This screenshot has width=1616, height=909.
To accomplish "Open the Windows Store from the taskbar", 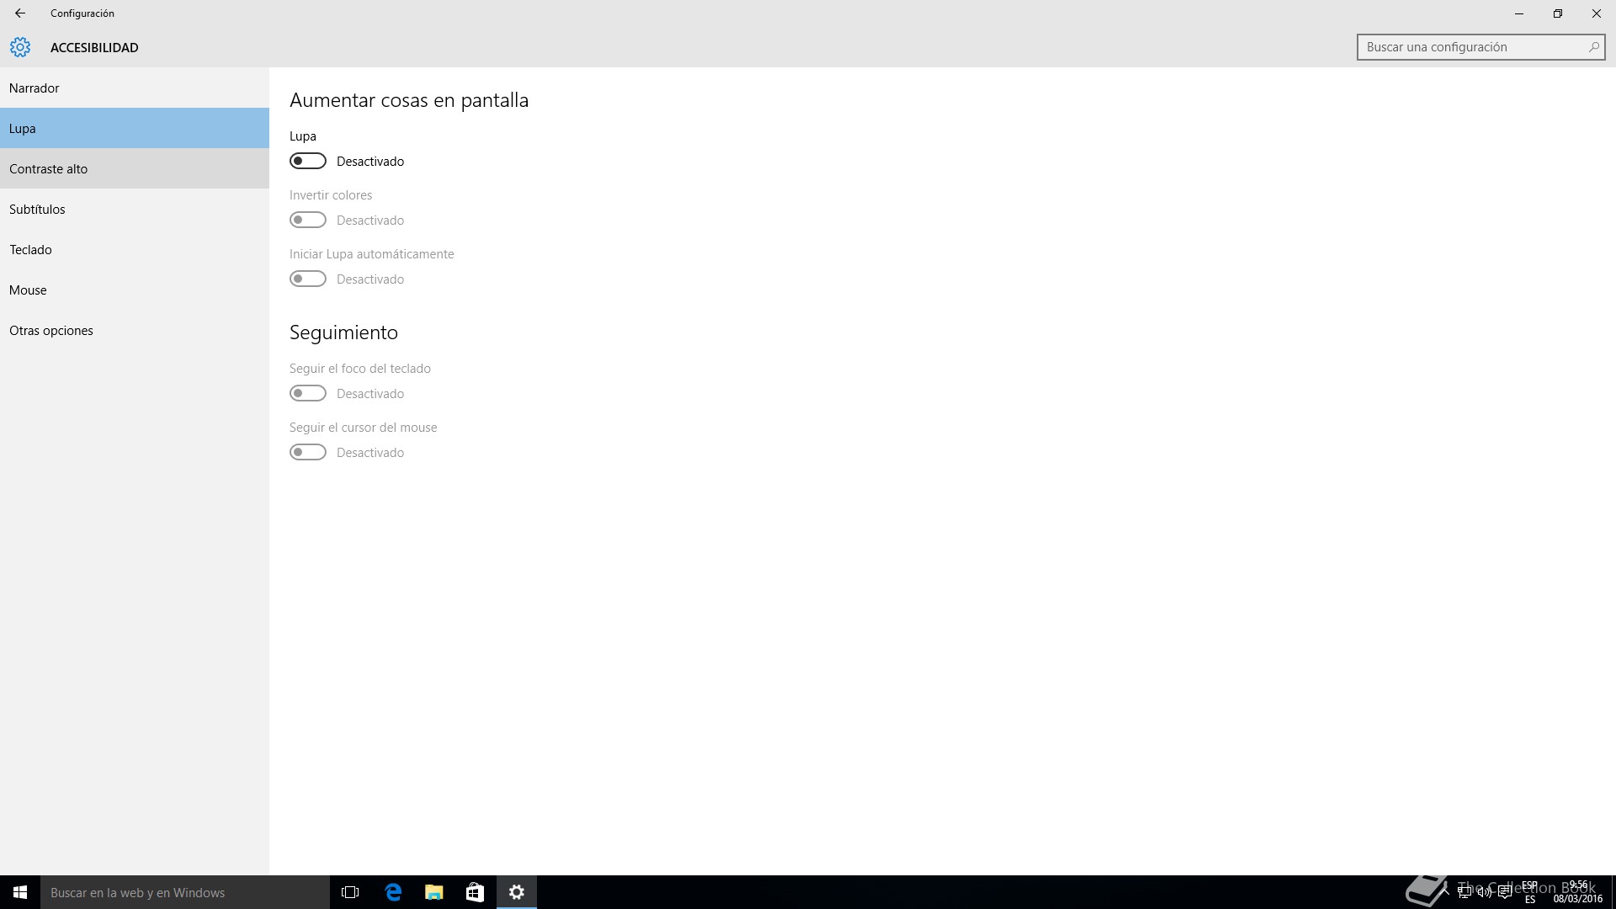I will 476,892.
